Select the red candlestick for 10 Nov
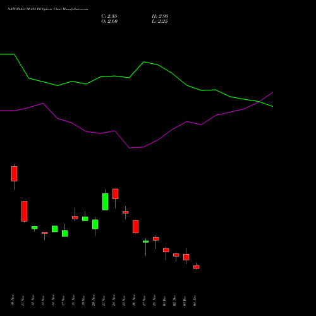The image size is (316, 316). click(15, 174)
